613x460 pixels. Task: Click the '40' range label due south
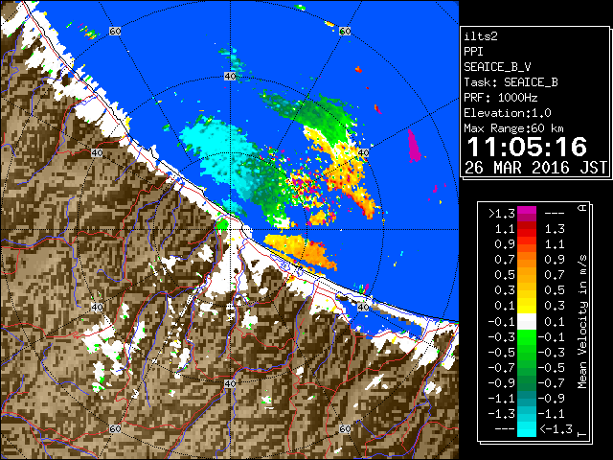tap(230, 383)
